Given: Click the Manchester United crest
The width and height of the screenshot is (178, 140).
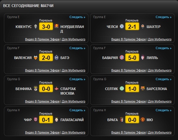Looking at the screenshot, I should (x=143, y=120).
